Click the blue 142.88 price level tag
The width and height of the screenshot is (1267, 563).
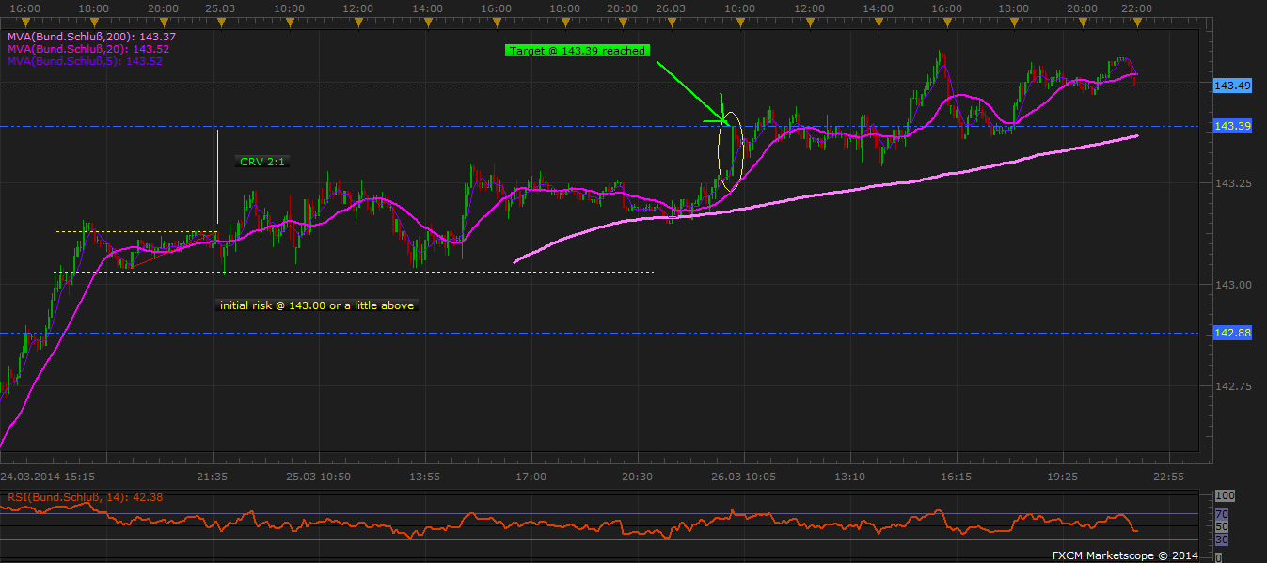[x=1231, y=333]
